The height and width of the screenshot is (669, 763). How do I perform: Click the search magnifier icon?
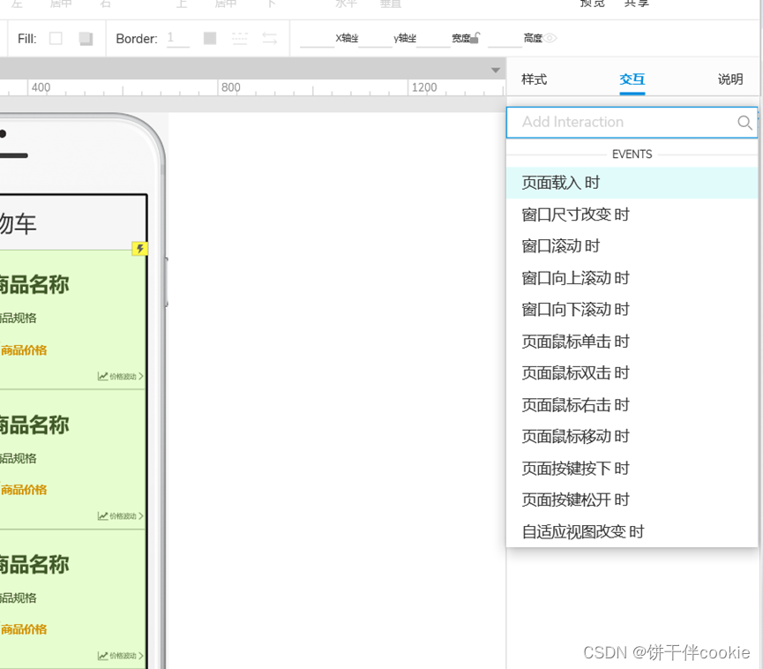(x=744, y=123)
